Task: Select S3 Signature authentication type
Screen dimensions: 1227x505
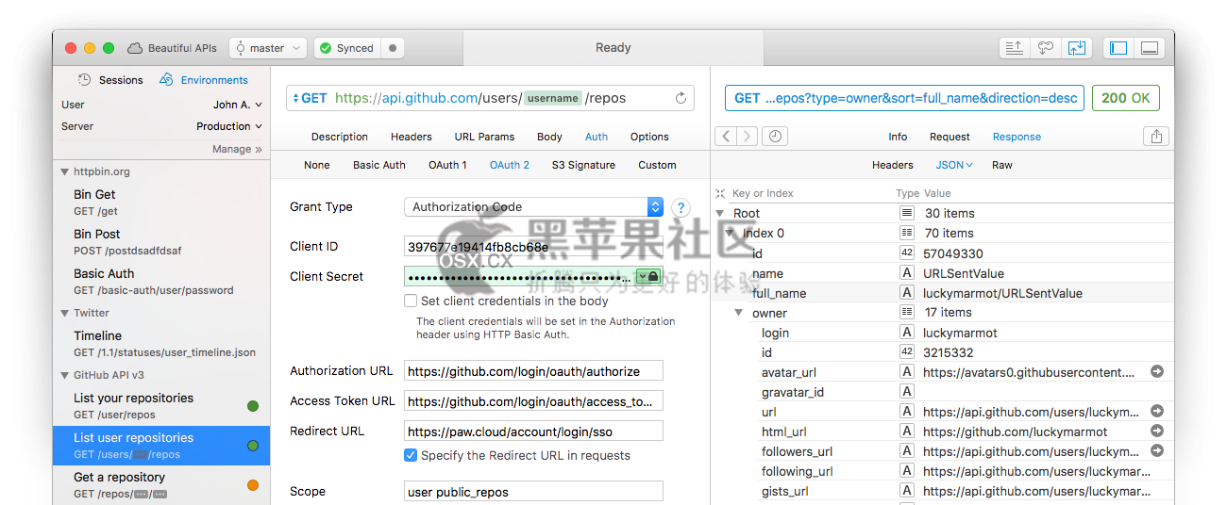Action: 583,165
